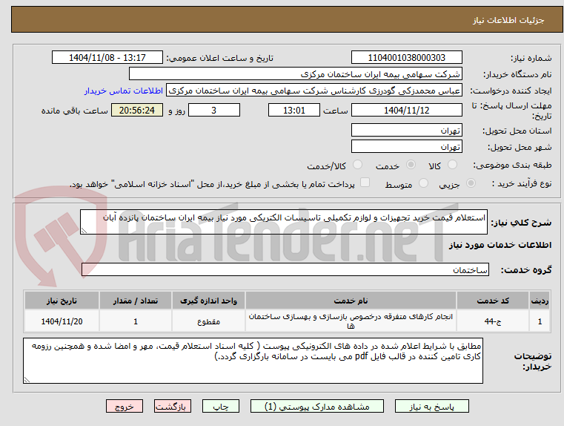Click the resize handle of شرح کلی نیاز box
This screenshot has width=564, height=426.
[84, 231]
